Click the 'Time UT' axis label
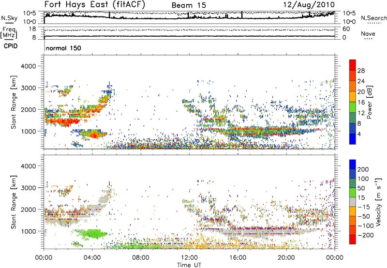The image size is (387, 268). pyautogui.click(x=189, y=265)
